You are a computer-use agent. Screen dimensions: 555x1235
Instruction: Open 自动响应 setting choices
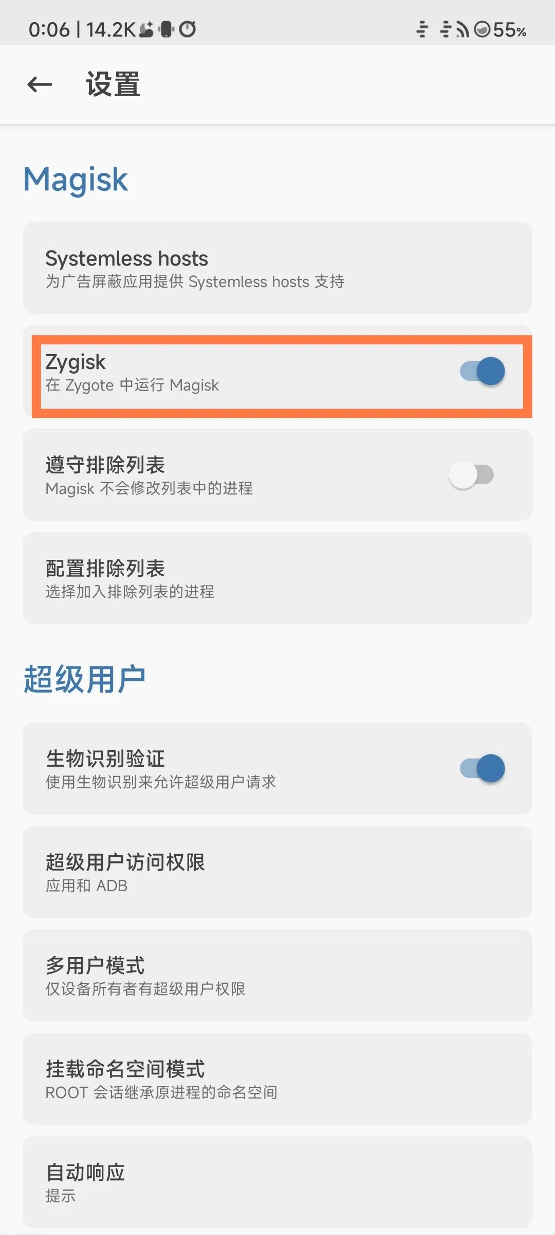277,1182
